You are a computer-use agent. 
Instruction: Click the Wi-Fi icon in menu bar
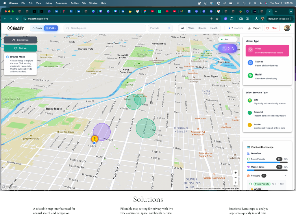(x=238, y=3)
